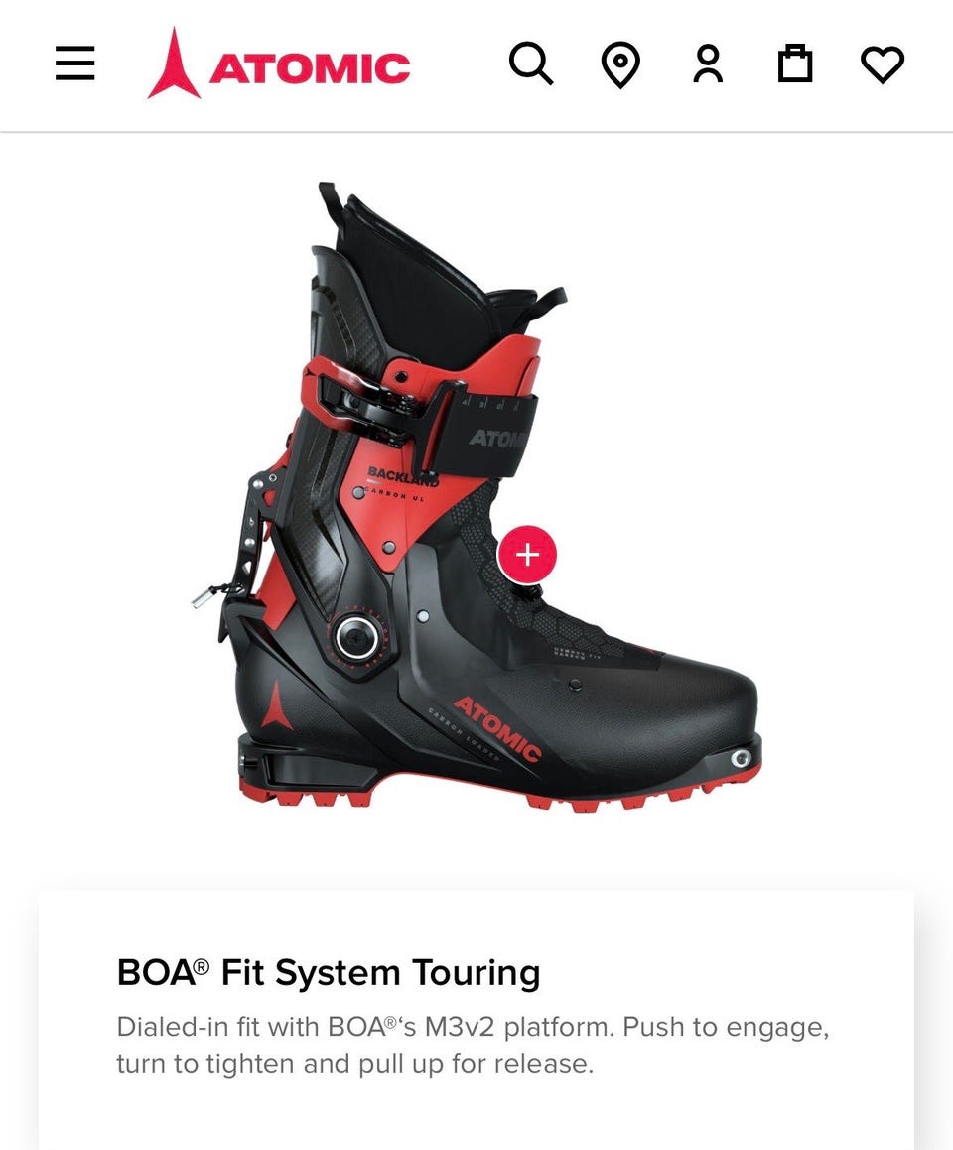Viewport: 953px width, 1150px height.
Task: Click the ATOMIC wordmark to go home
Action: [x=310, y=67]
